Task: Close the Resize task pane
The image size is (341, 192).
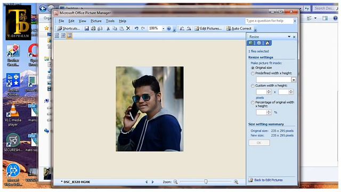Action: 294,37
